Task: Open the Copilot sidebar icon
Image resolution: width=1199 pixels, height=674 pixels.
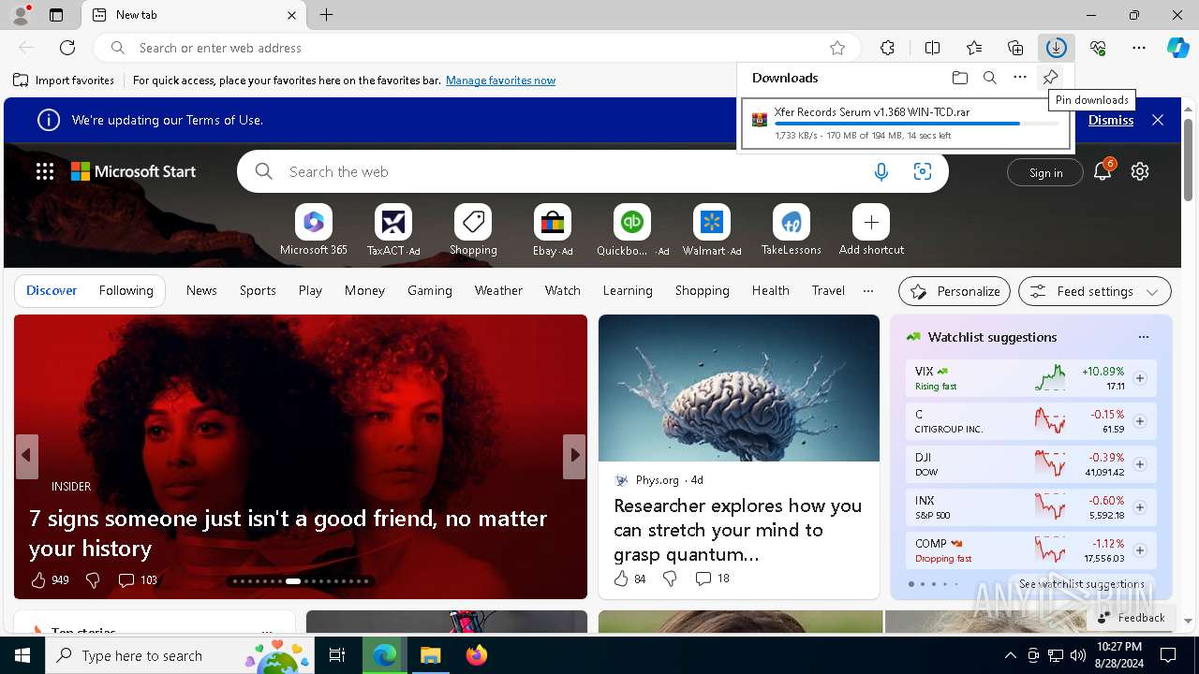Action: click(1178, 48)
